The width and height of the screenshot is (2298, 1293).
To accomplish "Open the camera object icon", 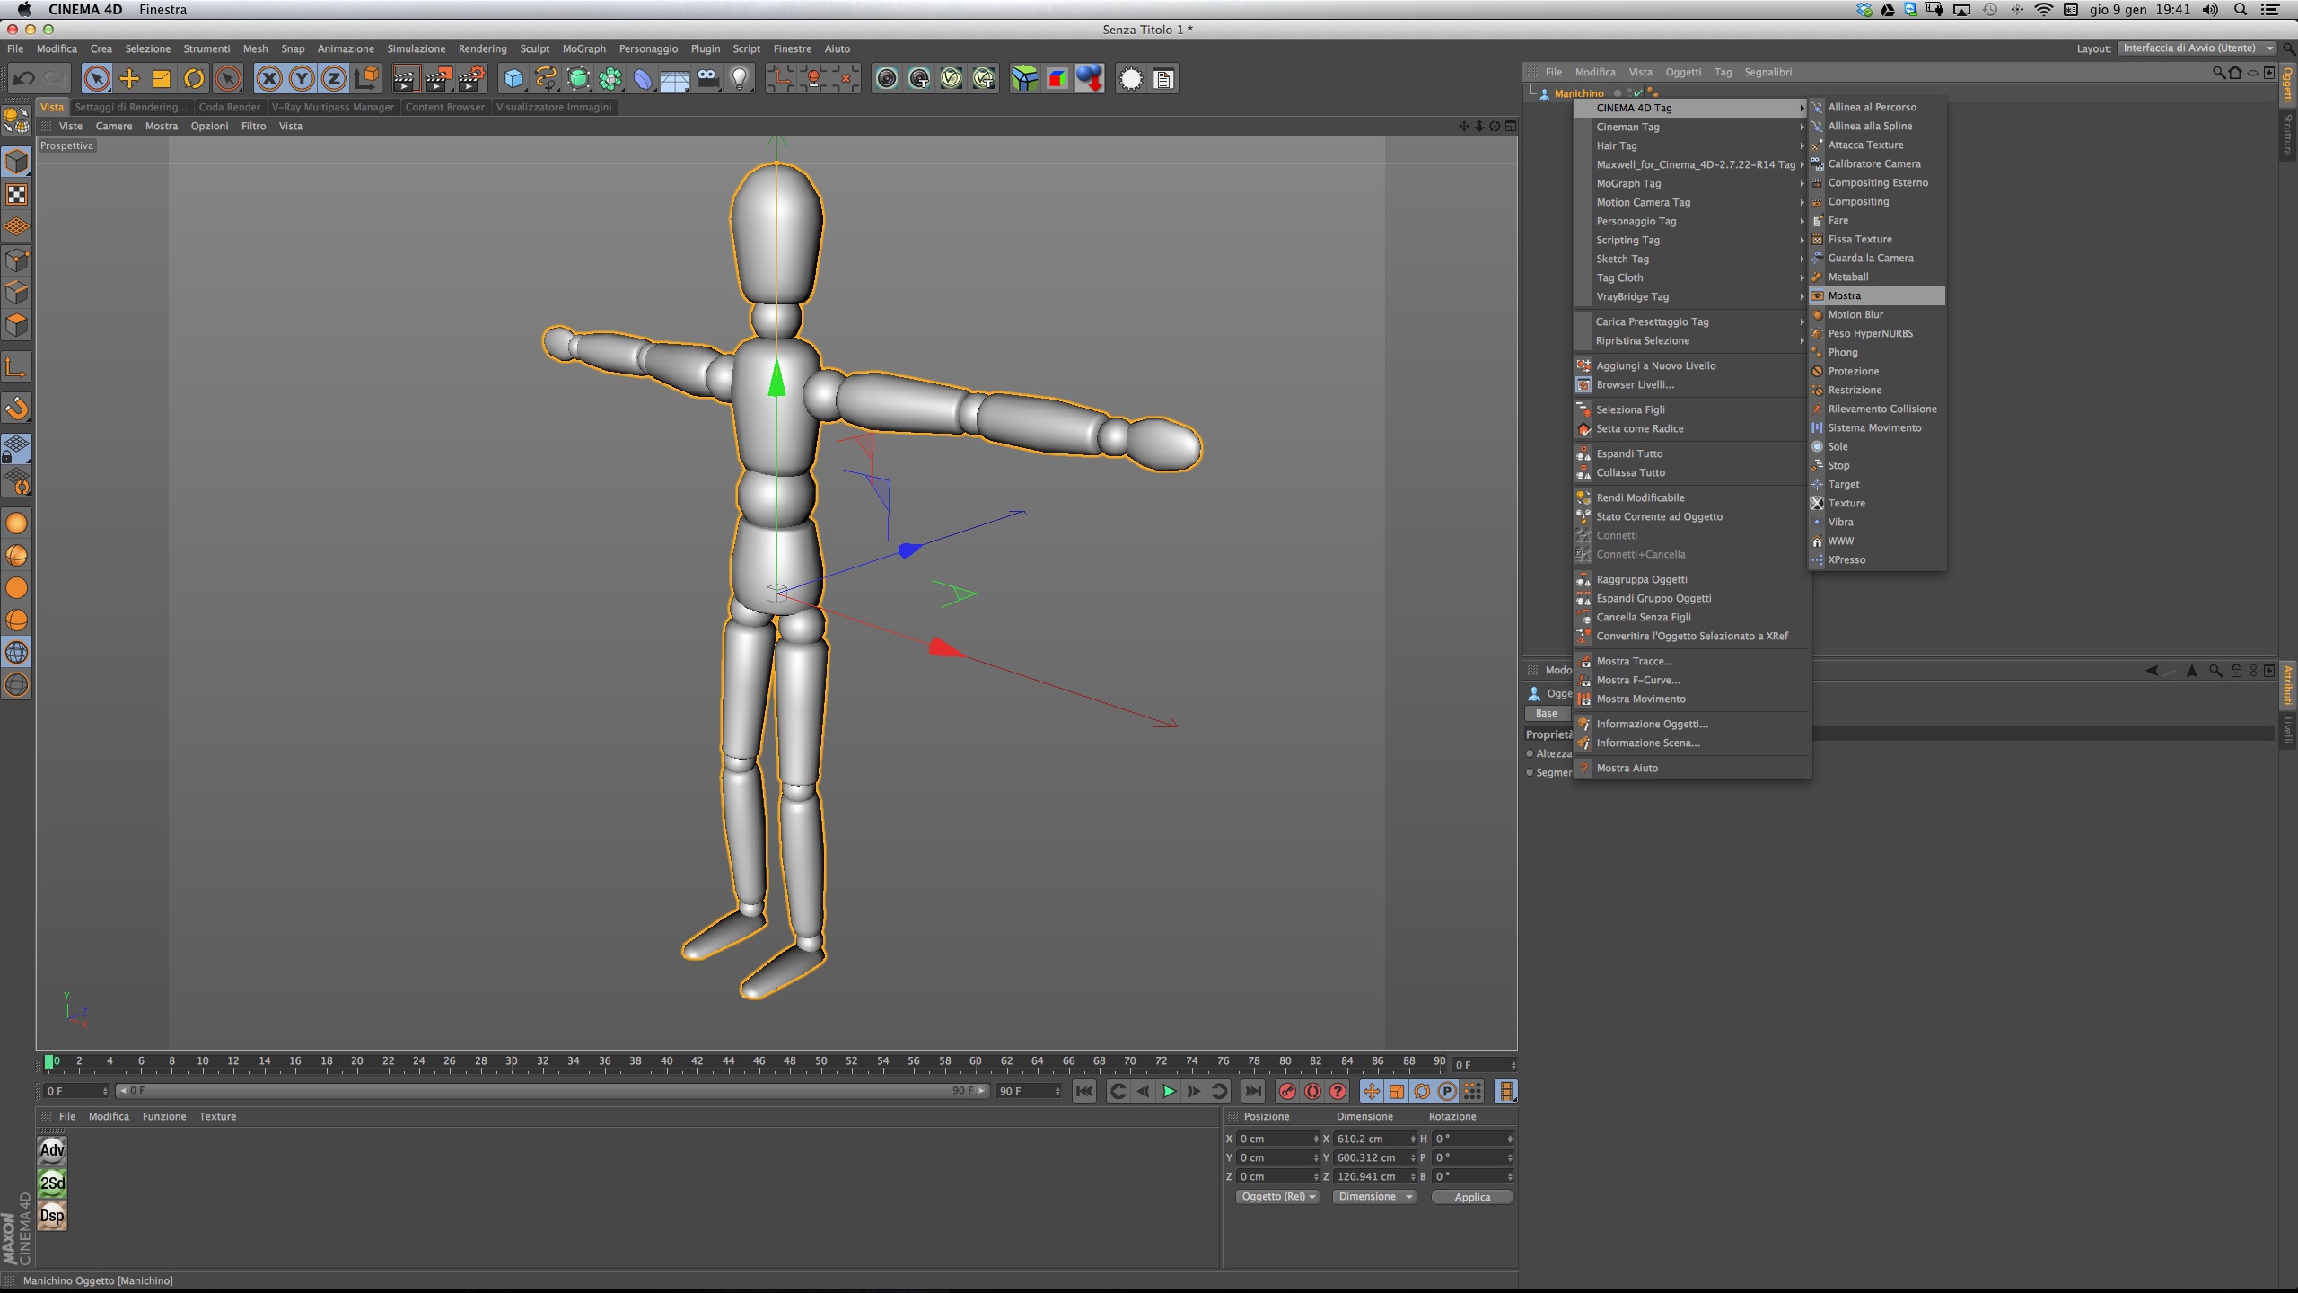I will [x=707, y=79].
